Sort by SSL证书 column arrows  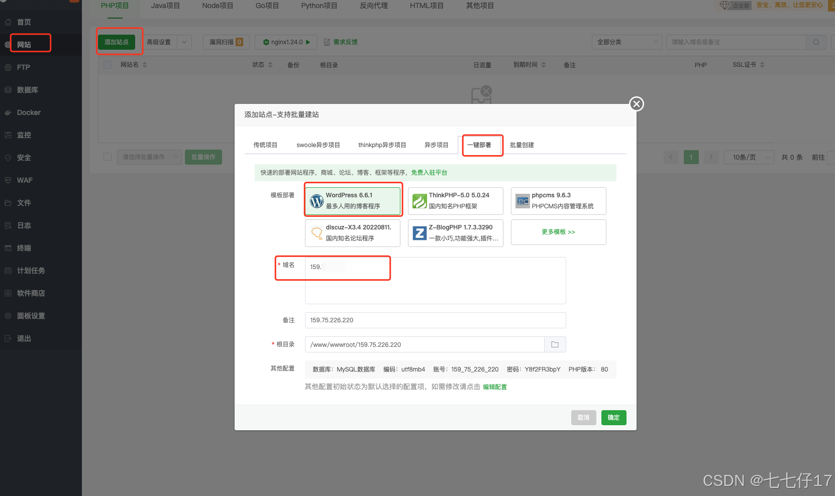pyautogui.click(x=762, y=65)
